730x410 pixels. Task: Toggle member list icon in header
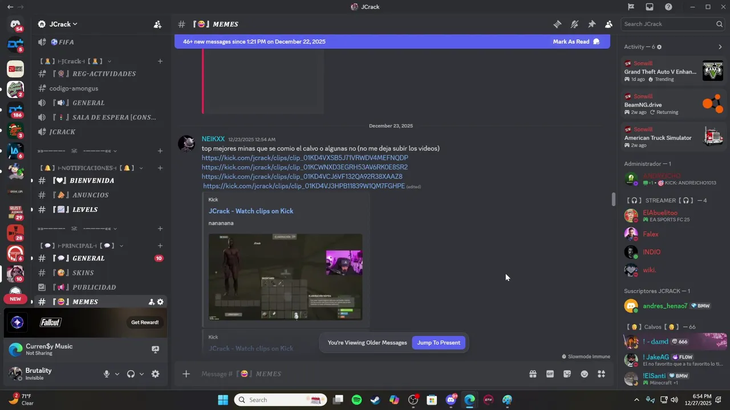(609, 24)
